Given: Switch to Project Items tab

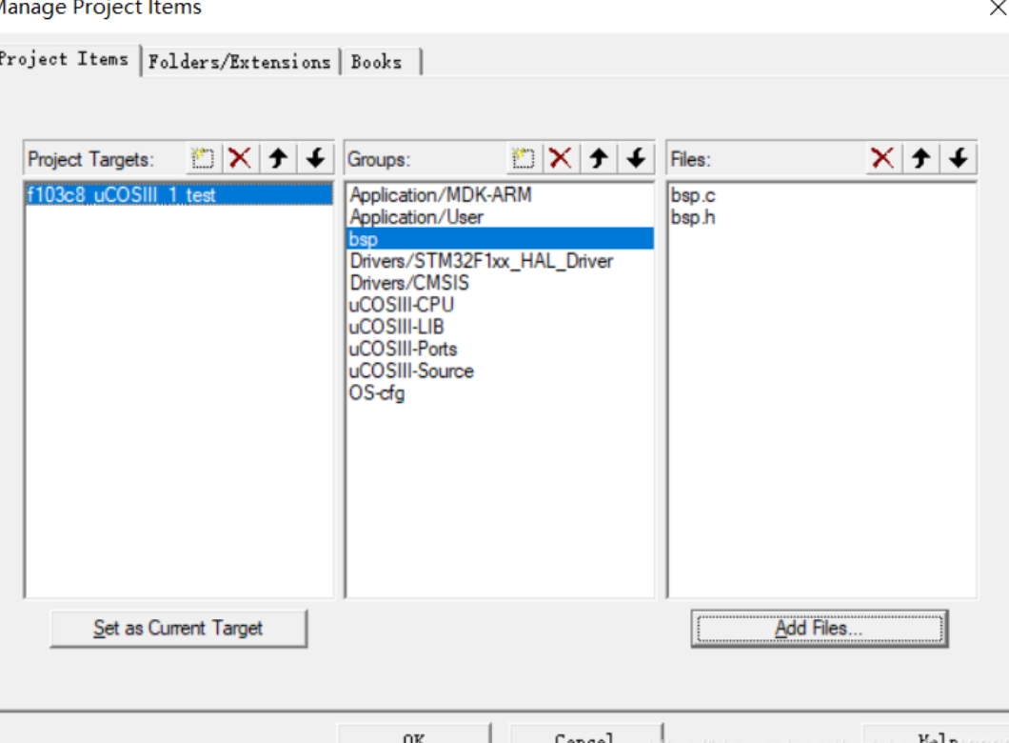Looking at the screenshot, I should (x=68, y=59).
